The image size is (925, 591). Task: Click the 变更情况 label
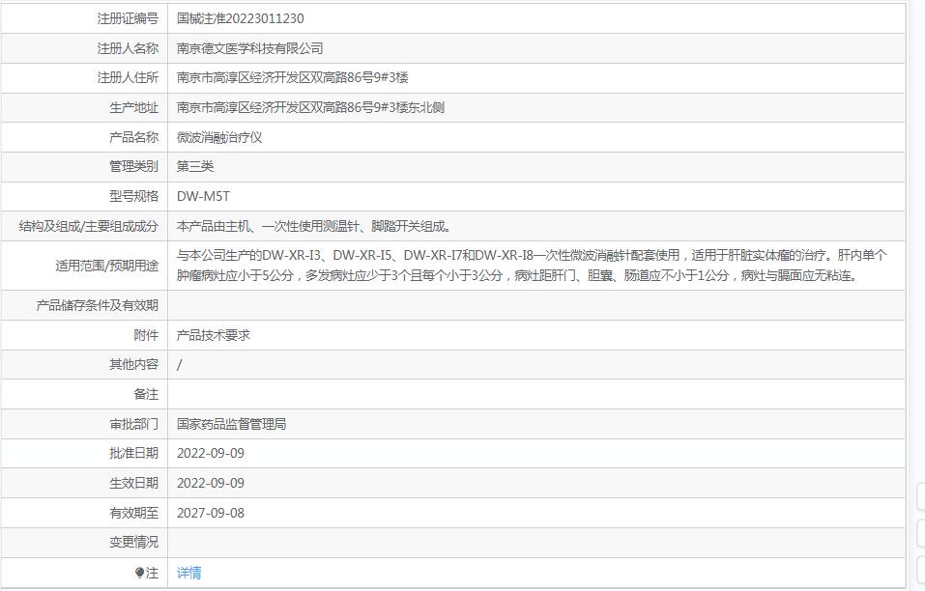pos(134,543)
